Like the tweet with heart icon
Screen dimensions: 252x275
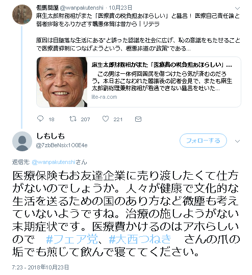[x=106, y=119]
